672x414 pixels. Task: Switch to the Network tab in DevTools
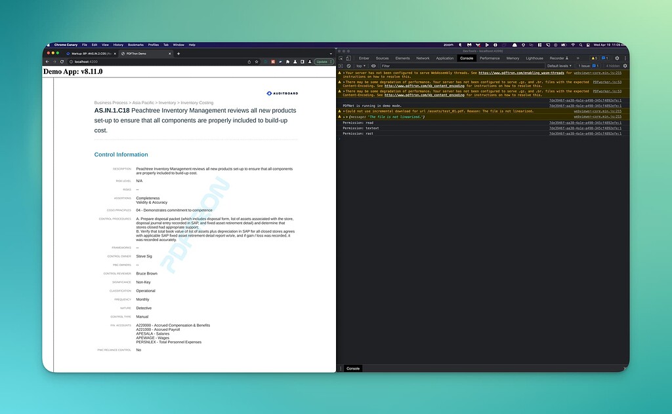[x=422, y=58]
